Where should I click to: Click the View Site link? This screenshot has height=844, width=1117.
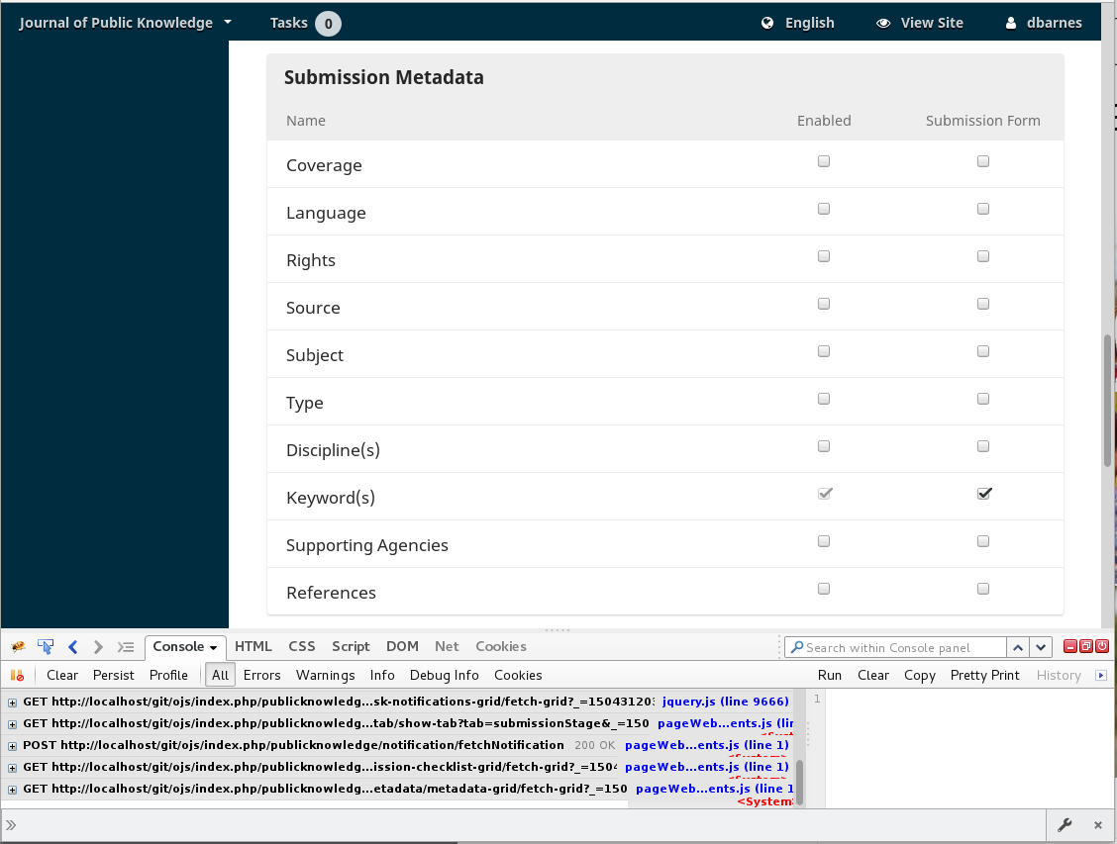[x=920, y=23]
